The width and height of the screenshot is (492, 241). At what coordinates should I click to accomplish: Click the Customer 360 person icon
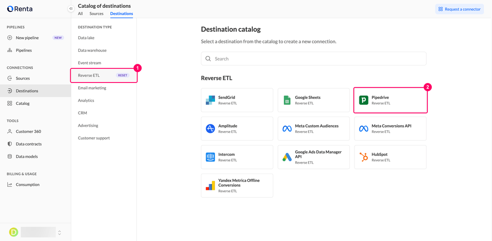[10, 132]
